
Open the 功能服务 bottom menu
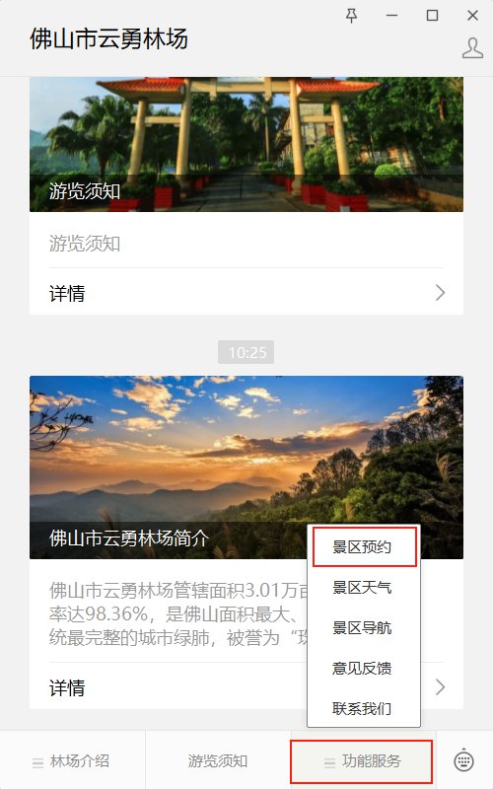361,760
